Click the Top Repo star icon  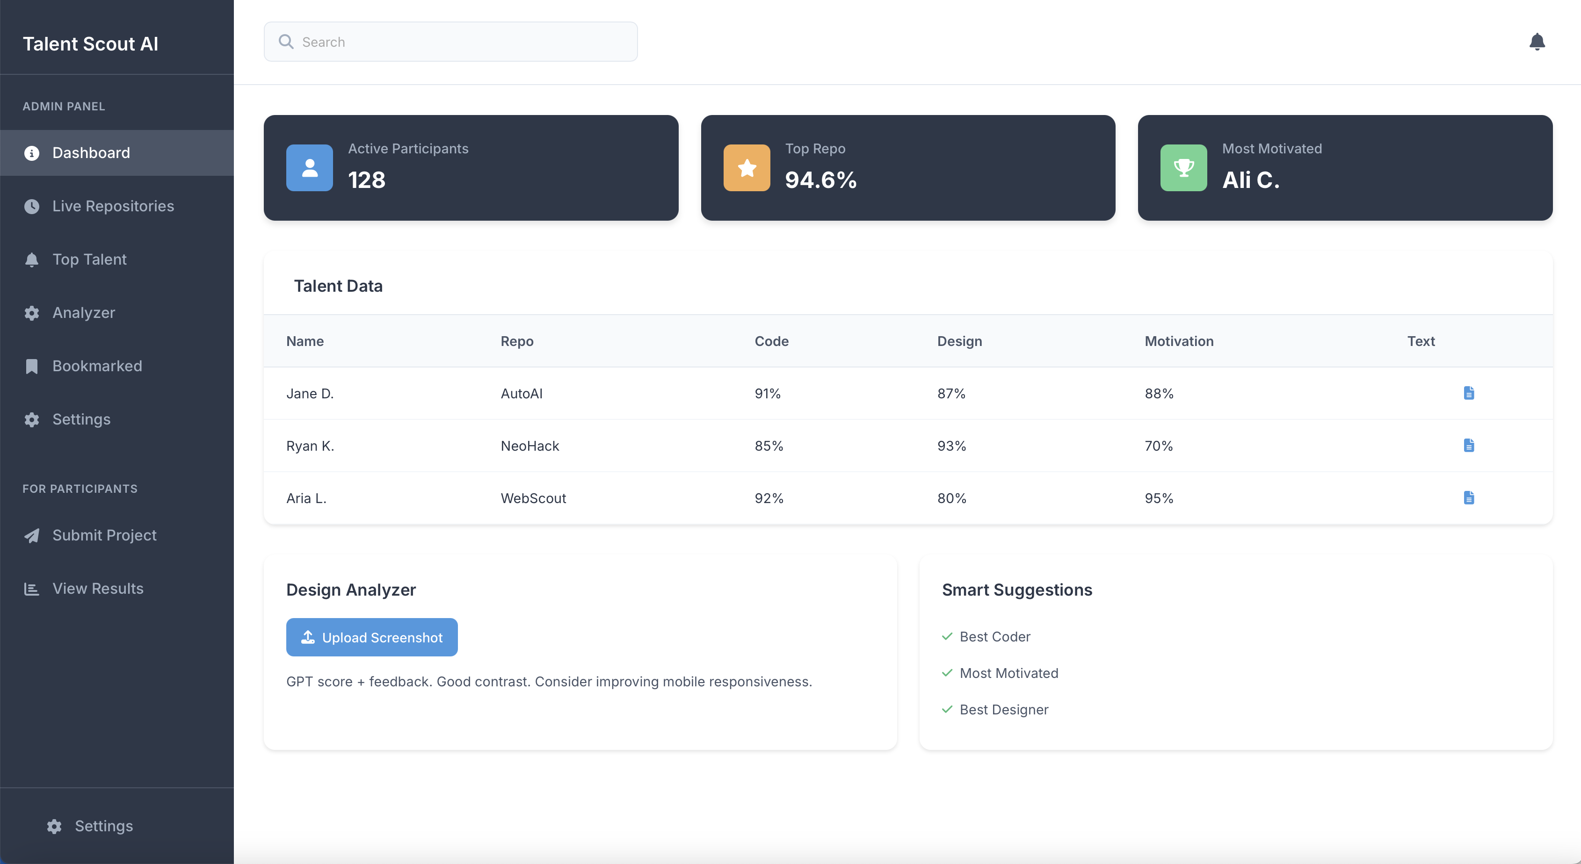(x=747, y=167)
